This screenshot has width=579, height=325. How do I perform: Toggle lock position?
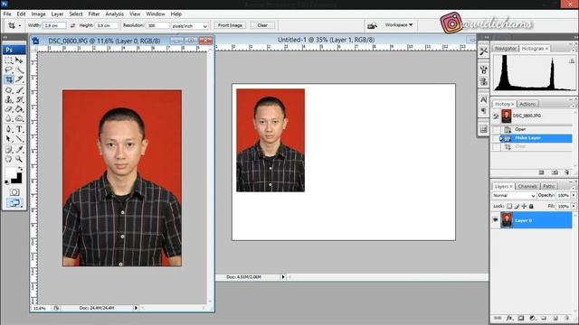pyautogui.click(x=524, y=207)
